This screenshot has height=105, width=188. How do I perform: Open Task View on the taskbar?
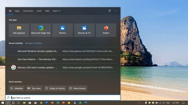tap(19, 103)
